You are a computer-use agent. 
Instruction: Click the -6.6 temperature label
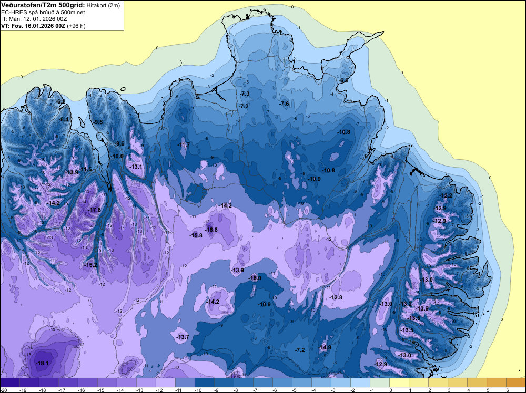click(x=343, y=81)
